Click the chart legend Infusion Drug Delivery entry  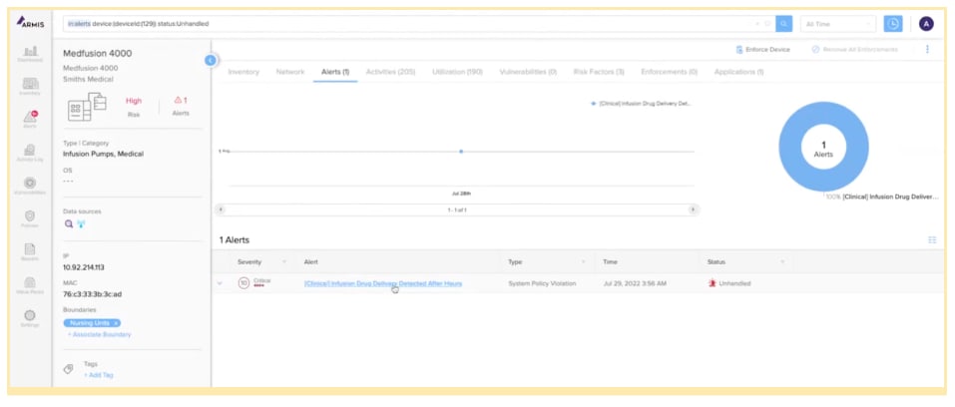(642, 104)
